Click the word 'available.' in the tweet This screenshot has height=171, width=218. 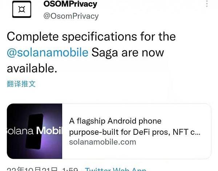pos(32,68)
